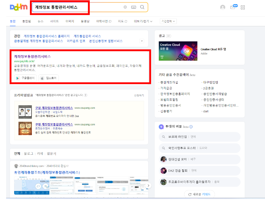Switch to the 뉴스 tab
Viewport: 265px width, 207px height.
(x=41, y=21)
